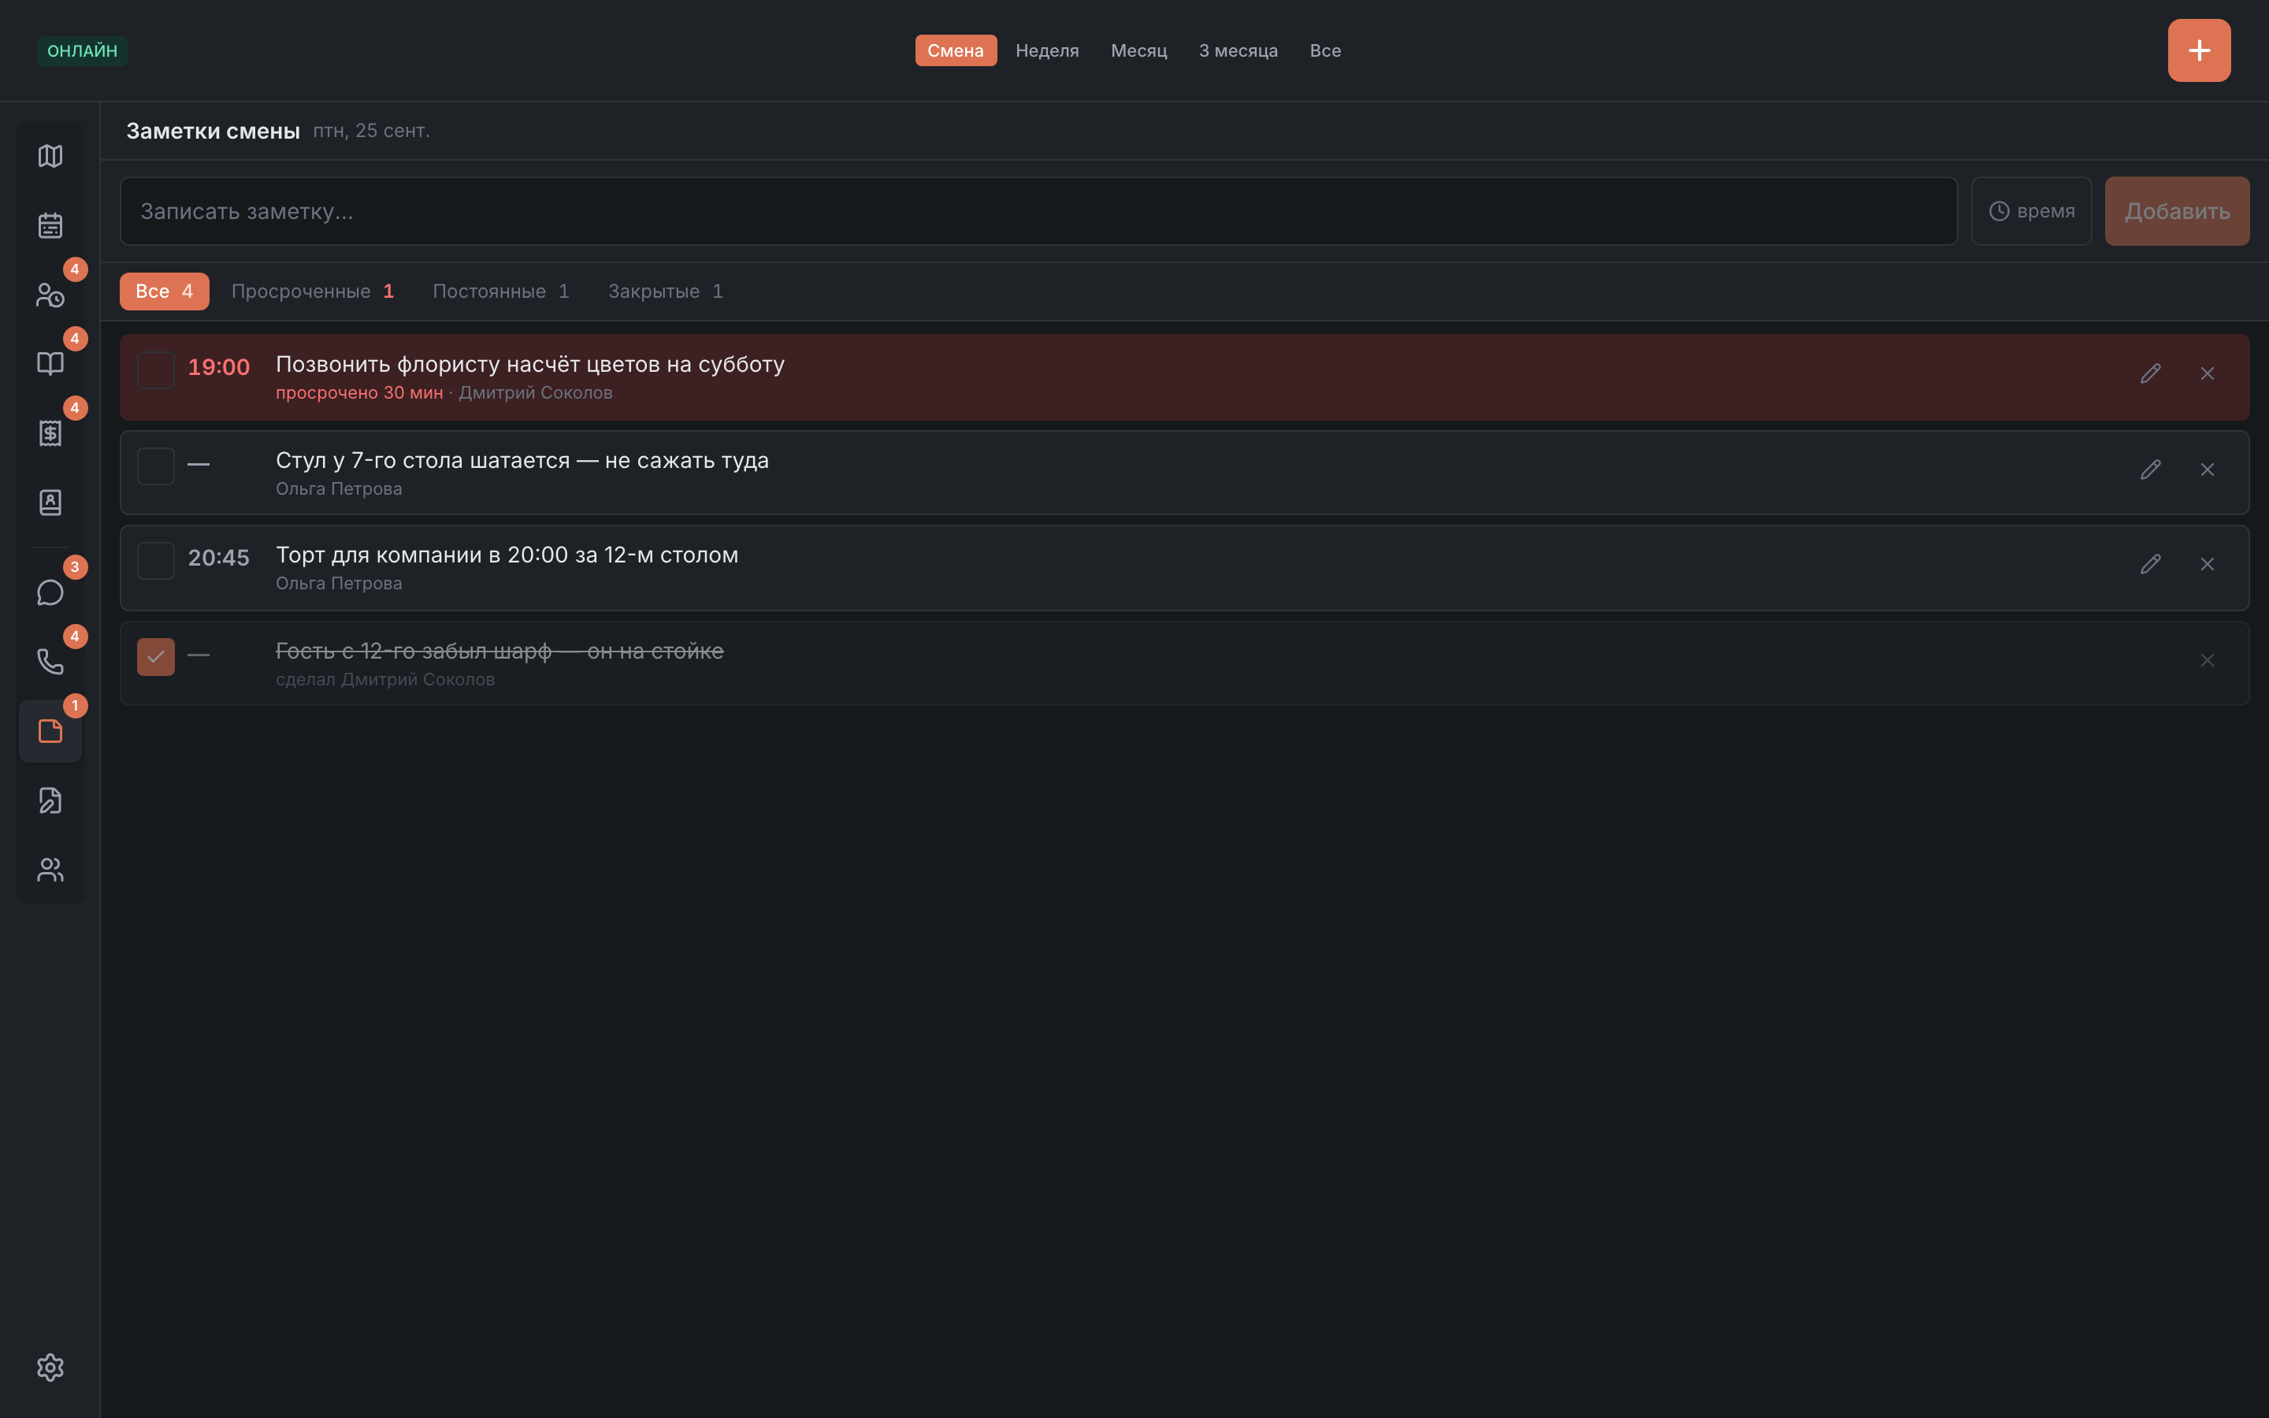Open the время time picker
The image size is (2269, 1418).
pyautogui.click(x=2032, y=212)
